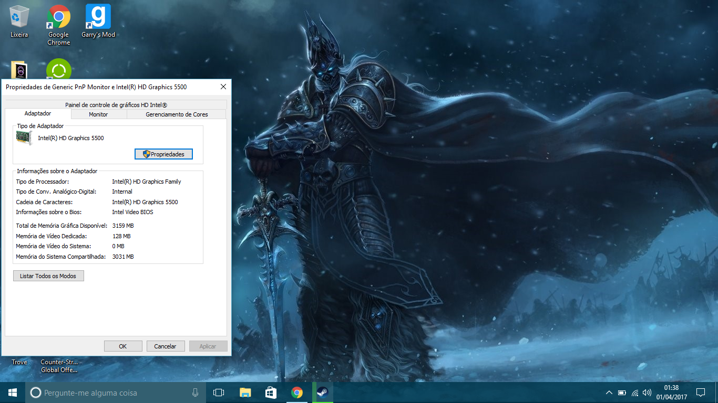Click the 'Memória de Vídeo Dedicada:' label
The width and height of the screenshot is (718, 403).
click(51, 236)
